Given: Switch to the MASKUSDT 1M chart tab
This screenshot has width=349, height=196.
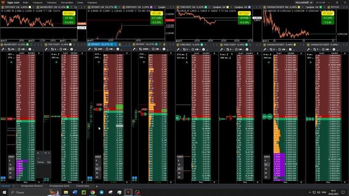Looking at the screenshot, I should [53, 7].
